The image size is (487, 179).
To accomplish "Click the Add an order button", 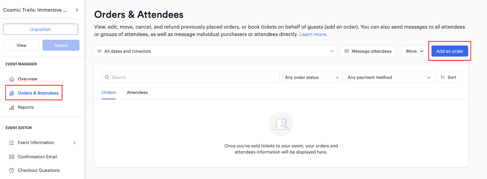I will click(450, 51).
